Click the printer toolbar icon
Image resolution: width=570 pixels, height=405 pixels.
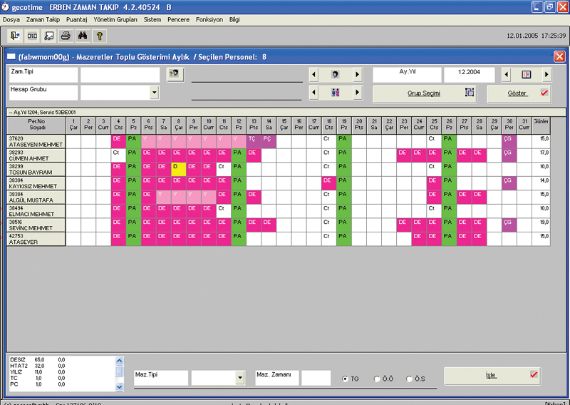pyautogui.click(x=66, y=36)
